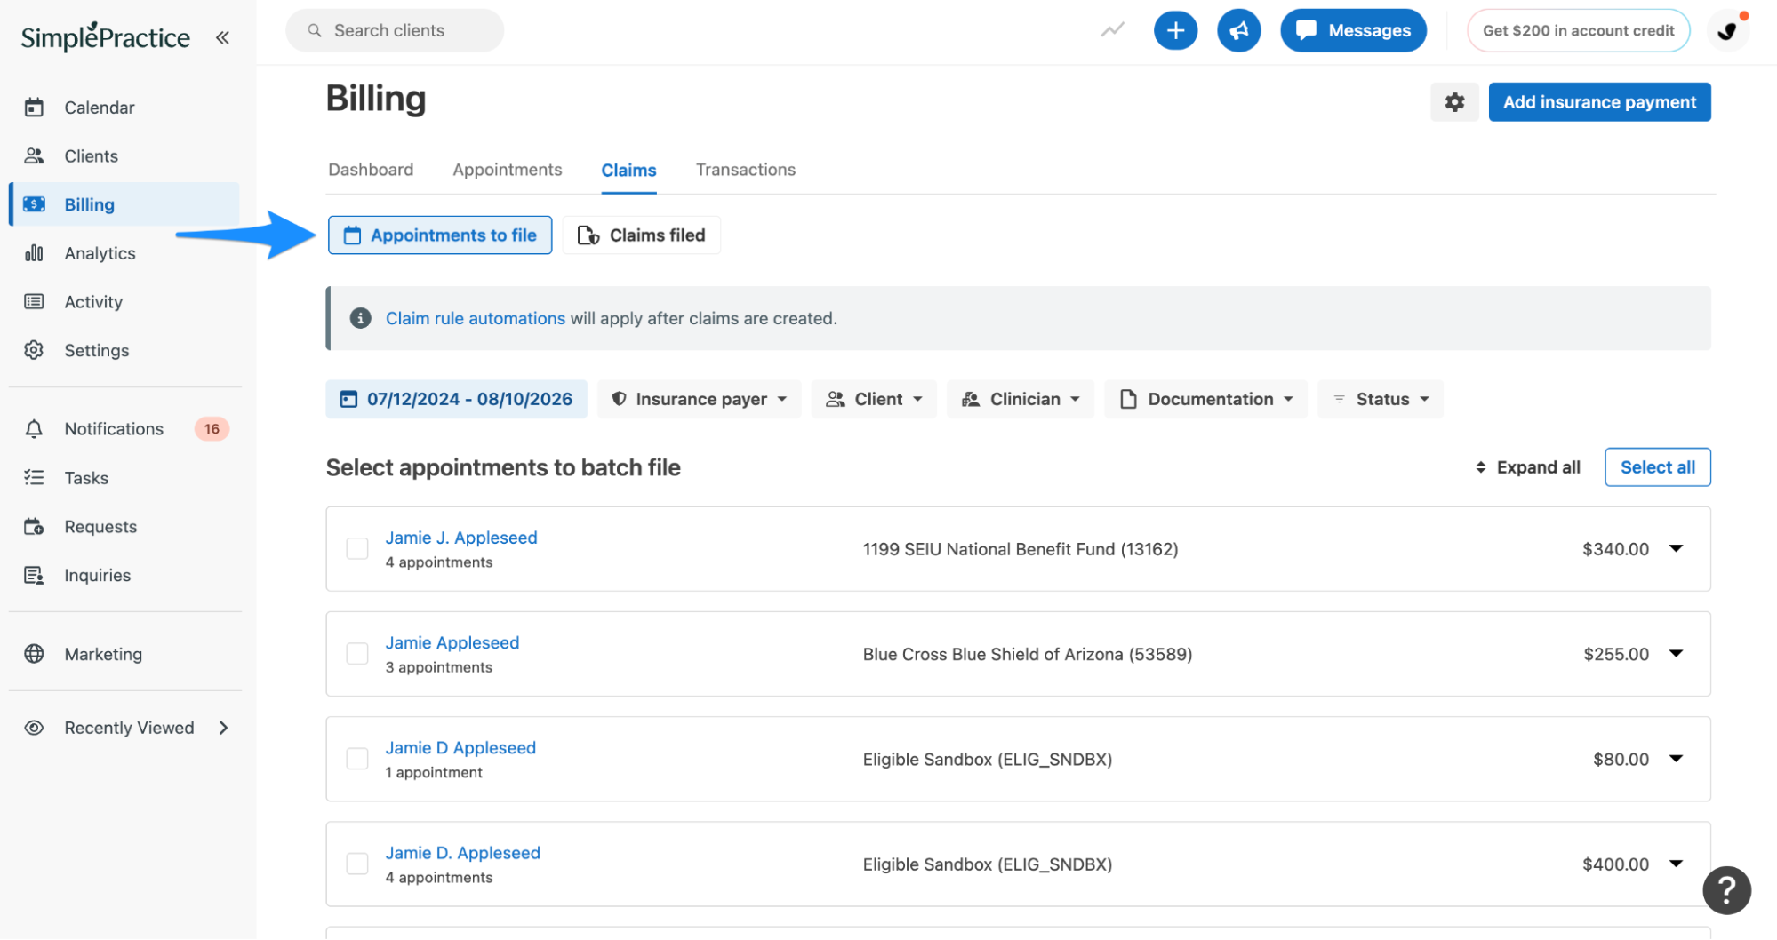Check the box for Jamie D. Appleseed, 4 appointments
The height and width of the screenshot is (940, 1777).
357,864
